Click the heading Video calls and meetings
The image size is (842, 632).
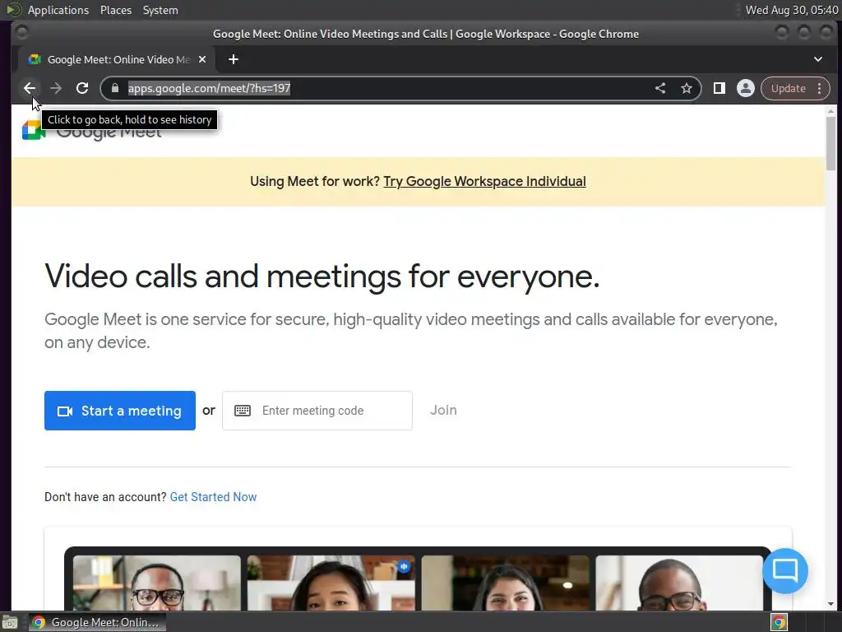click(x=322, y=276)
